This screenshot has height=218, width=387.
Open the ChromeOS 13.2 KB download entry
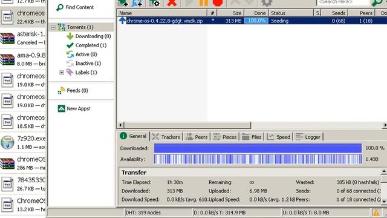[23, 205]
